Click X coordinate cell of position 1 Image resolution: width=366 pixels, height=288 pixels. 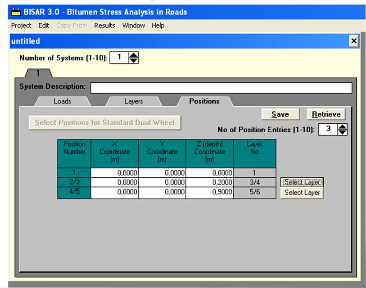(115, 173)
